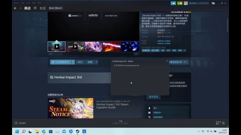Image resolution: width=241 pixels, height=135 pixels.
Task: Click the Steam taskbar icon
Action: (77, 131)
